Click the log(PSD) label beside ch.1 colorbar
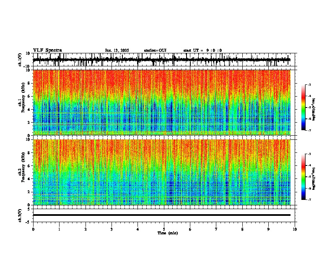Screen dimensions: 332x257 (x=314, y=109)
